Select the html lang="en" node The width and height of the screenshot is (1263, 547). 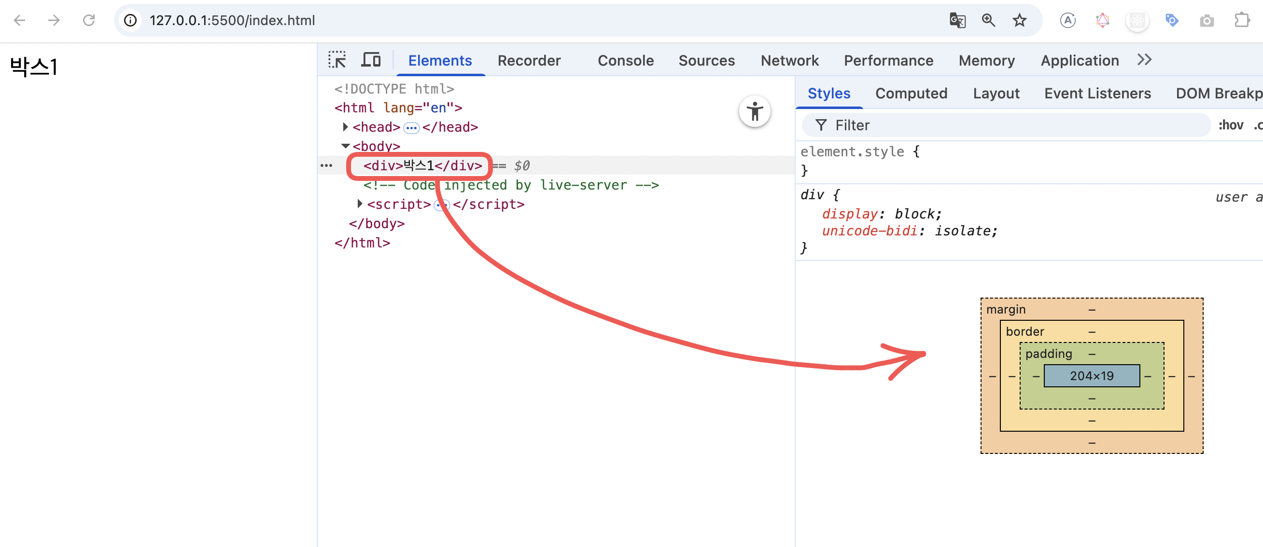tap(398, 108)
